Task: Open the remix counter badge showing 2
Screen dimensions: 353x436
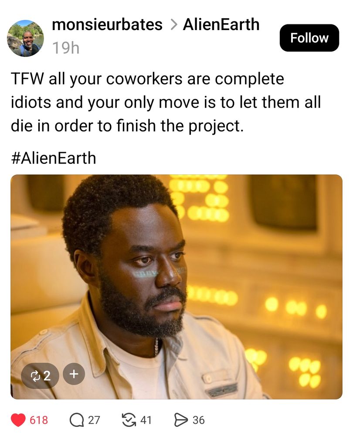Action: click(40, 375)
